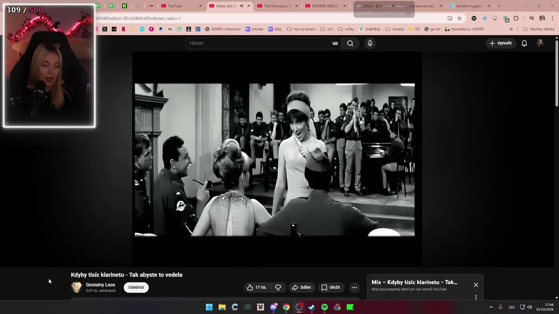
Task: Open Minecraft icon on the taskbar
Action: click(x=260, y=307)
